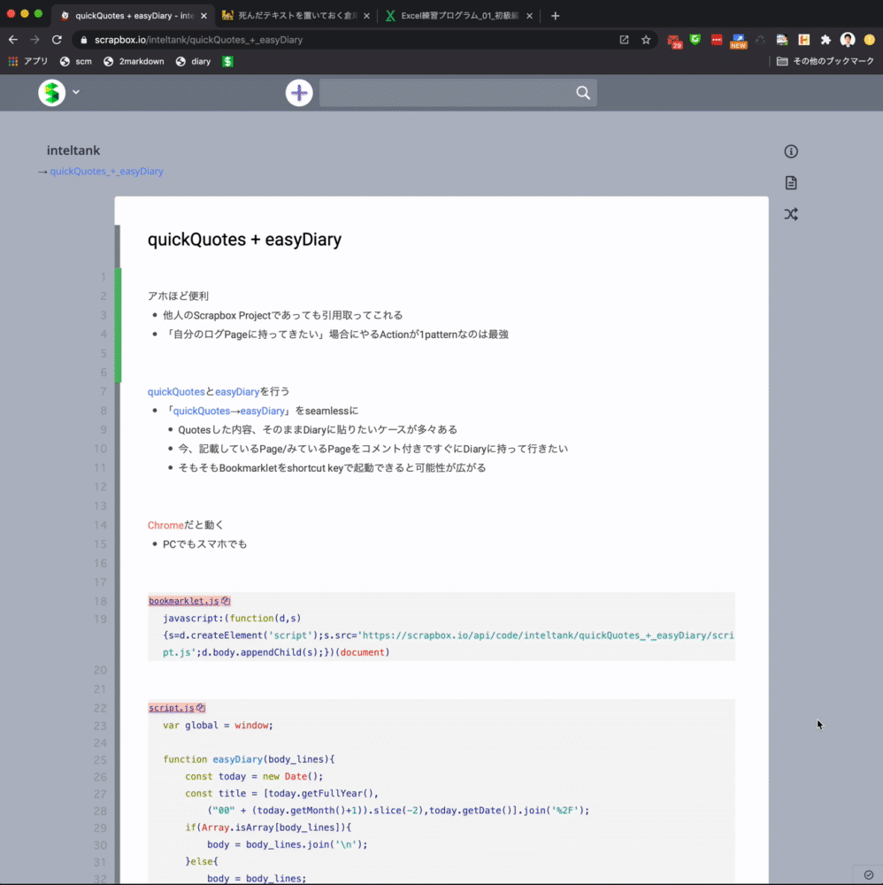
Task: Go to the inteltank project home
Action: 73,150
